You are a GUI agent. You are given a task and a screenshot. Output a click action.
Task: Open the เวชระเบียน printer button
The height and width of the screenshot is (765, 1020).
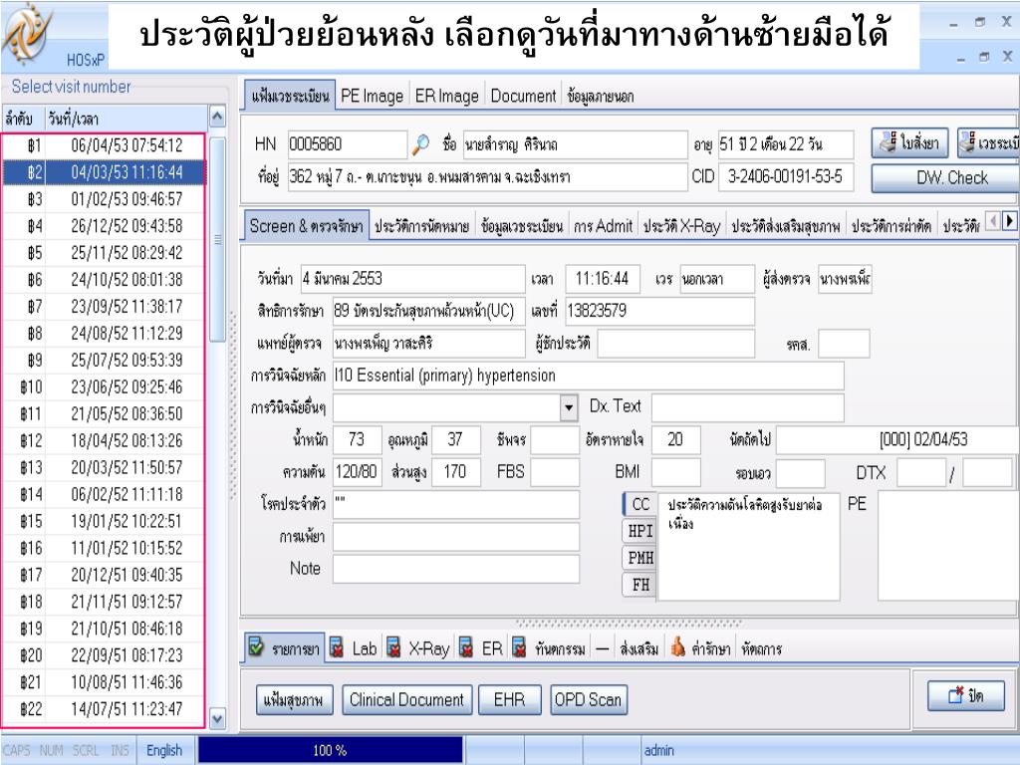click(989, 142)
